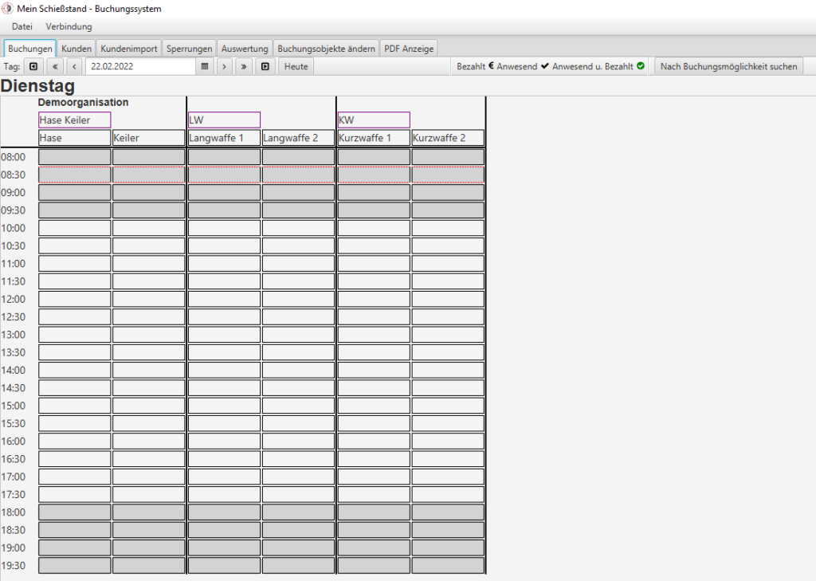Open the Sperrungen tab

pyautogui.click(x=190, y=49)
